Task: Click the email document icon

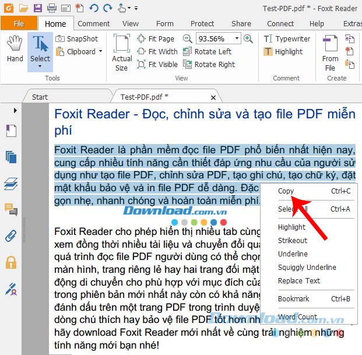Action: point(66,9)
